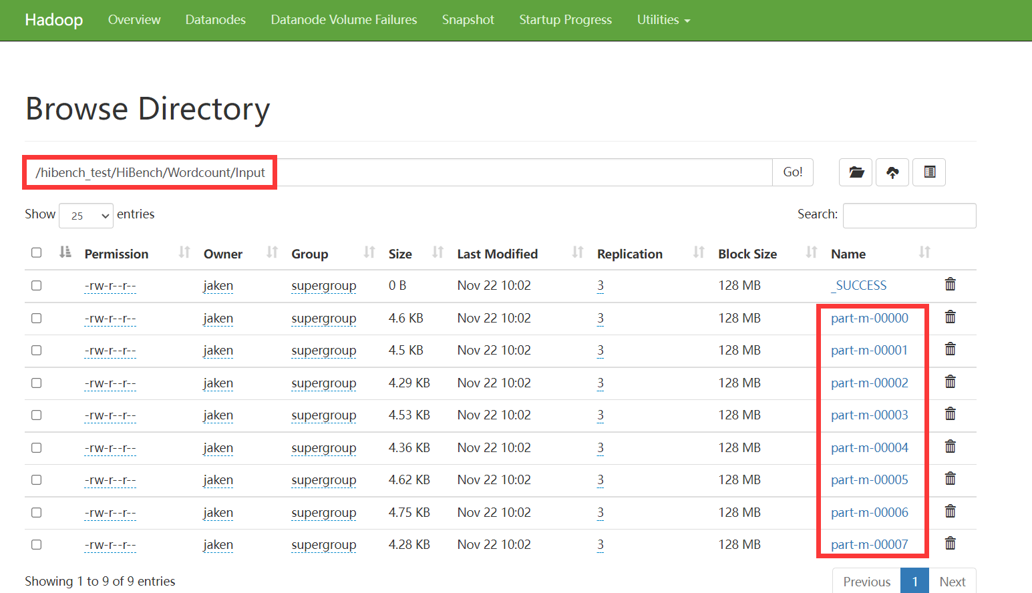Click supergroup in part-m-00005 row
The width and height of the screenshot is (1032, 593).
coord(324,480)
